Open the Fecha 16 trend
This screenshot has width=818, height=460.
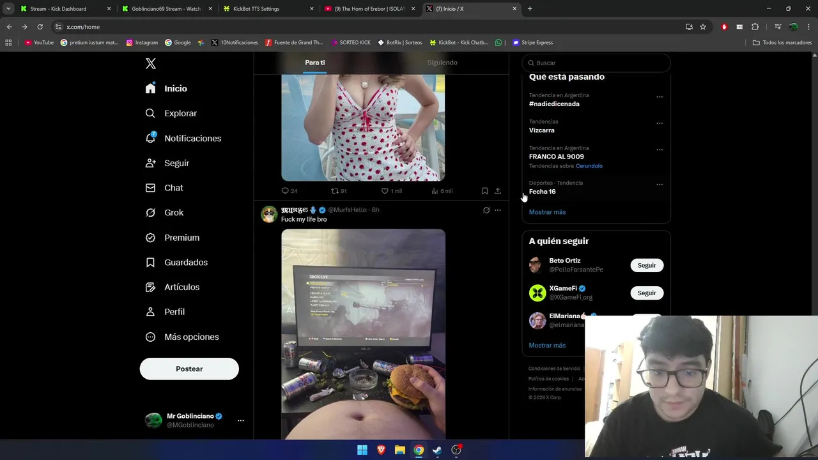[542, 192]
